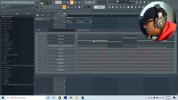The height and width of the screenshot is (100, 178).
Task: Click the Omnisphere channel volume knob
Action: click(41, 36)
